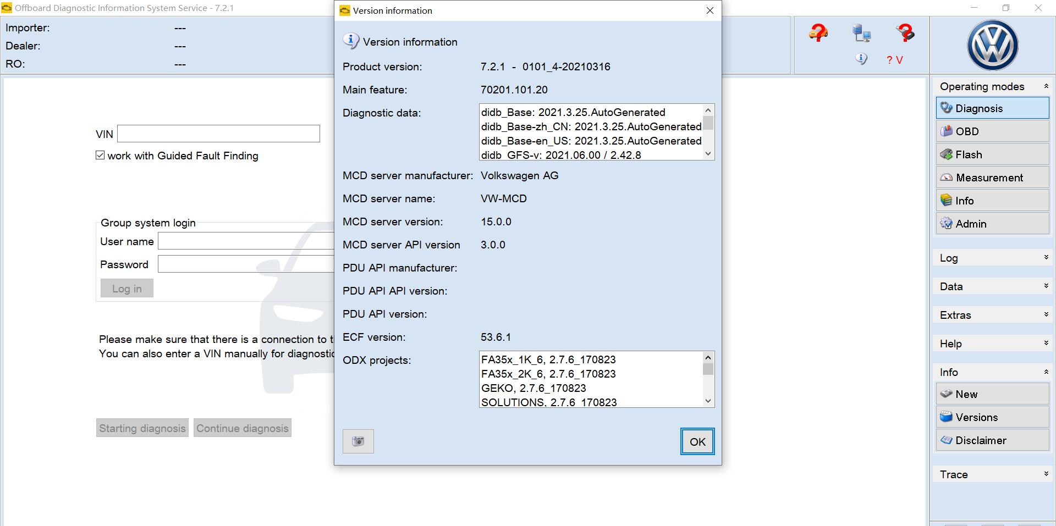Select the 'didb_Base-en_US' diagnostic data entry
This screenshot has height=526, width=1056.
pos(591,141)
